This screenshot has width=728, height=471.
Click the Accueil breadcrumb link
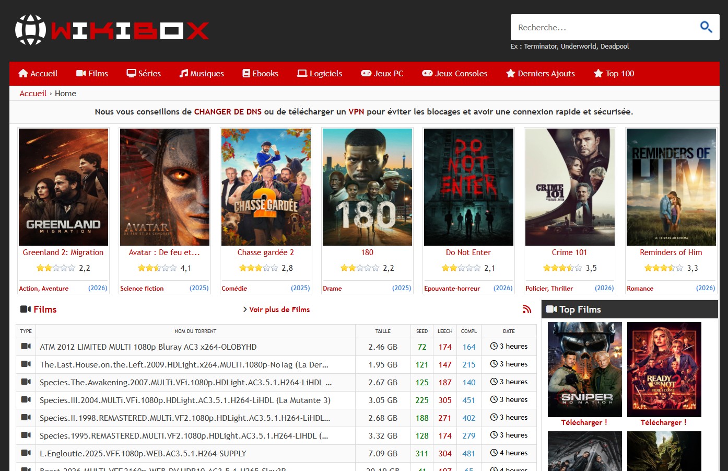(33, 94)
